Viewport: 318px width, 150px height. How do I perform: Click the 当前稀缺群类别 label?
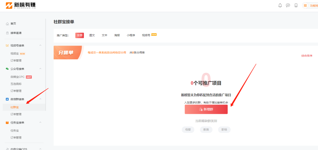point(206,121)
